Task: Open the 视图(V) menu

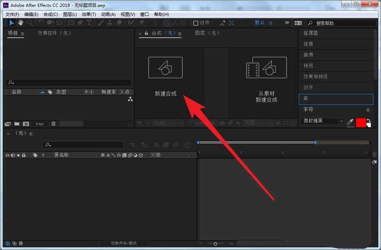Action: (128, 14)
